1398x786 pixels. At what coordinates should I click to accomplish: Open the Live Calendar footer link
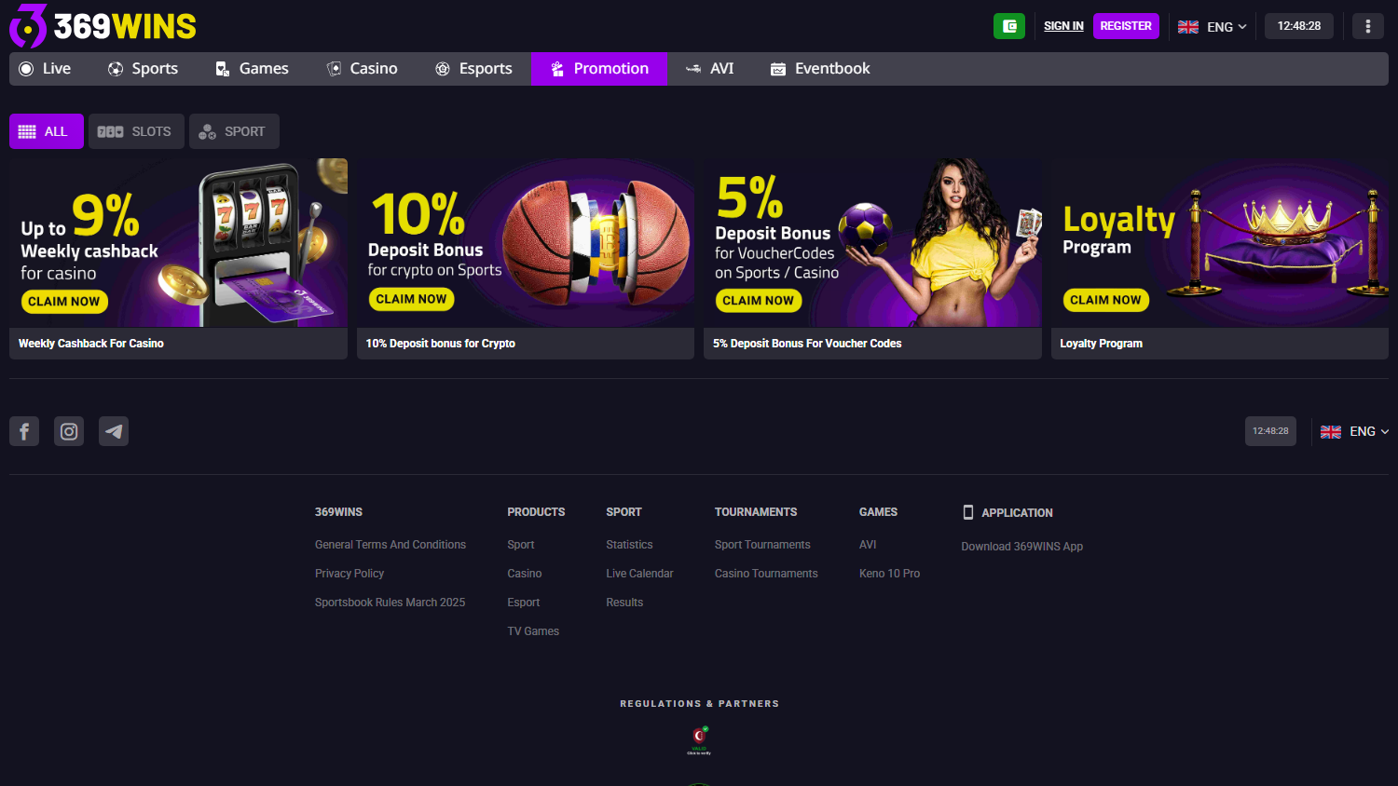click(639, 574)
